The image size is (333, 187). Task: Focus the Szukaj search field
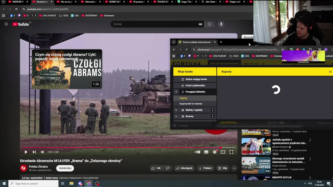(x=155, y=24)
